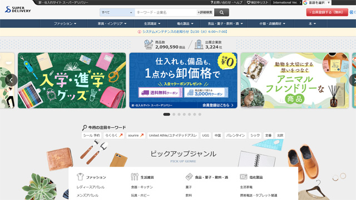Image resolution: width=356 pixels, height=200 pixels.
Task: Expand the ファッション menu
Action: pos(65,23)
